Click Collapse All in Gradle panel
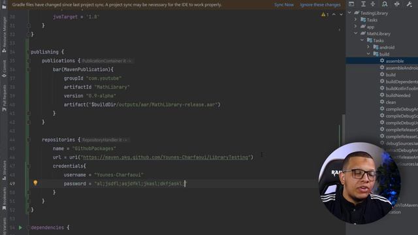The image size is (418, 235). pos(373,4)
